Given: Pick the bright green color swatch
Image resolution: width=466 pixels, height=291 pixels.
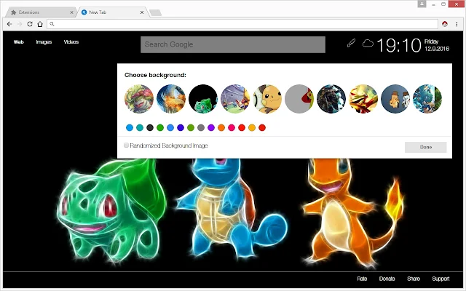Looking at the screenshot, I should pyautogui.click(x=160, y=128).
